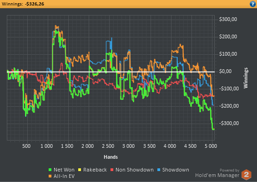Viewport: 257px width, 182px height.
Task: Select the Showdown legend label
Action: click(176, 170)
